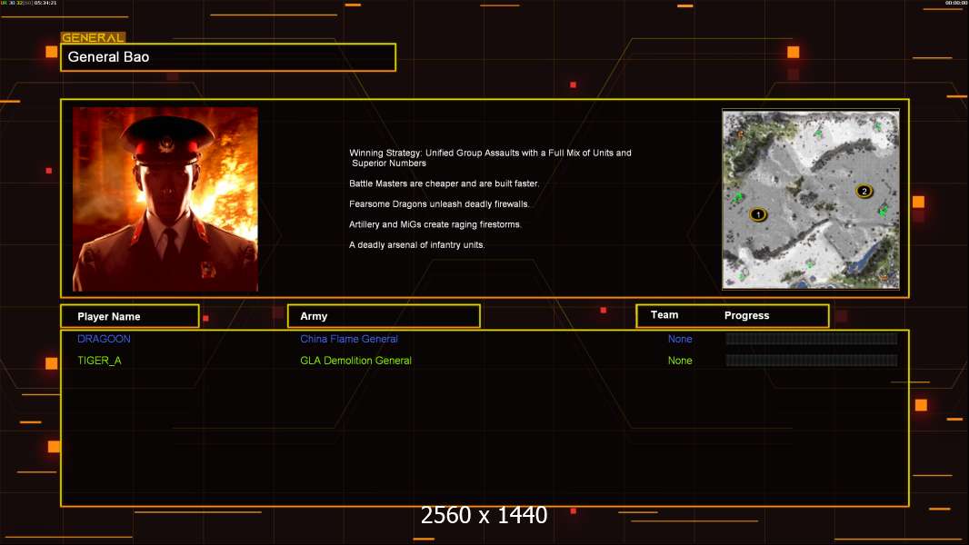Click the Progress column label

[746, 315]
